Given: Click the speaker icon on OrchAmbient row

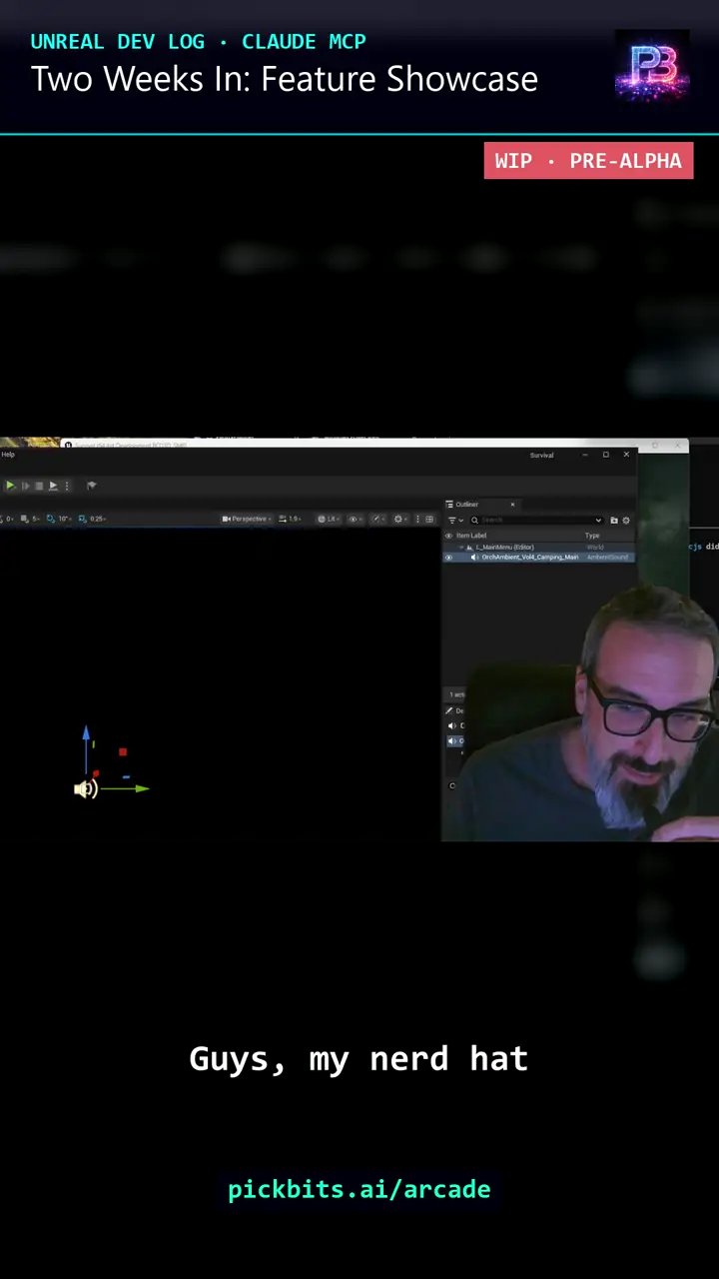Looking at the screenshot, I should click(474, 558).
